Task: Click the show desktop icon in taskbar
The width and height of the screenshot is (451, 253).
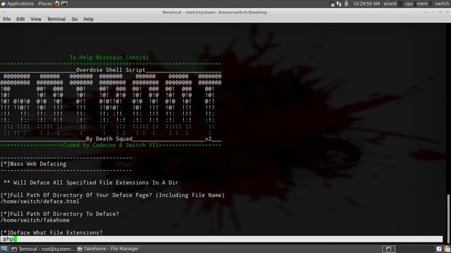Action: click(x=4, y=249)
